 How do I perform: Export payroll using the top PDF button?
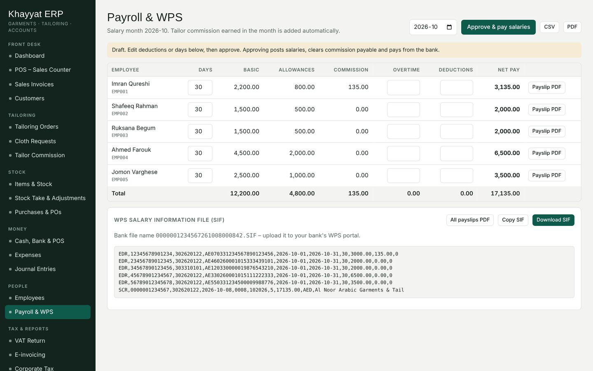click(x=572, y=27)
